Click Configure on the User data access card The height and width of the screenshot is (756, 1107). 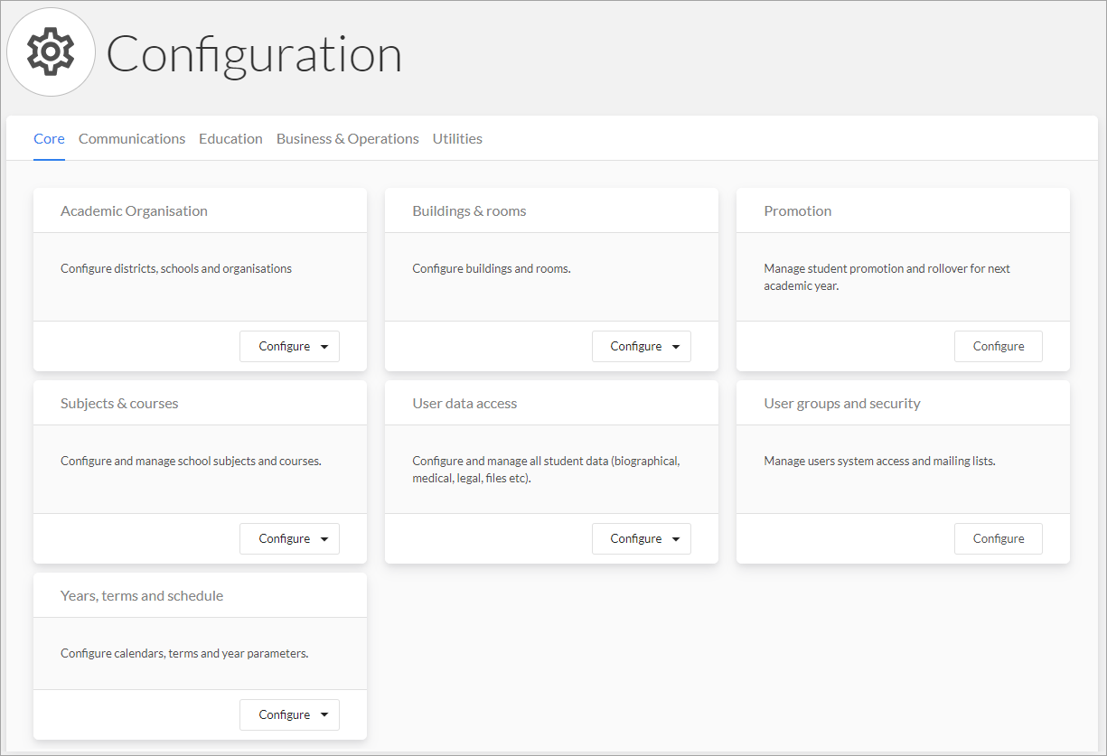[x=634, y=538]
